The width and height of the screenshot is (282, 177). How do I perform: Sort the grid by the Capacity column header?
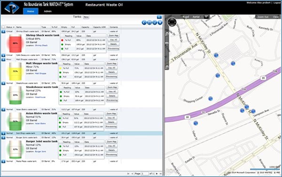tap(86, 27)
